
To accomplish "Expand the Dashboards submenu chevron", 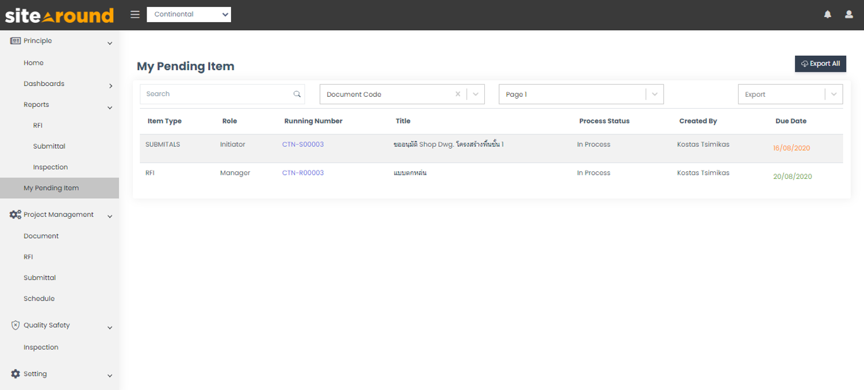I will click(111, 86).
